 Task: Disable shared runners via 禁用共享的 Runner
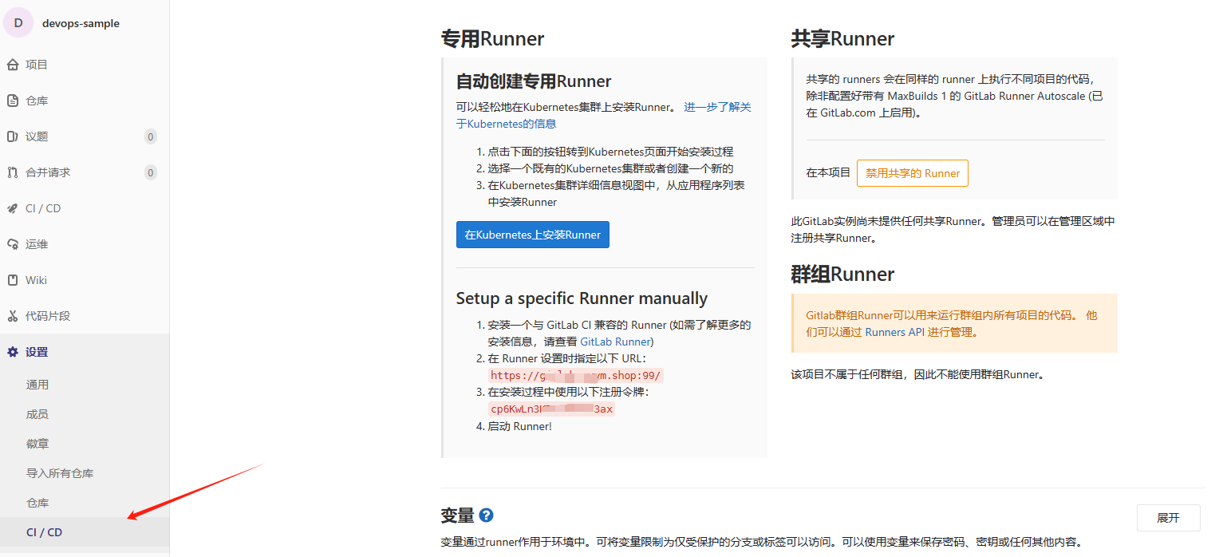tap(912, 172)
